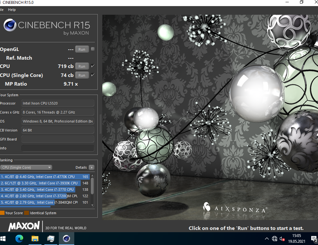Viewport: 318px width, 245px height.
Task: Click the empty GFX Board field
Action: point(58,139)
